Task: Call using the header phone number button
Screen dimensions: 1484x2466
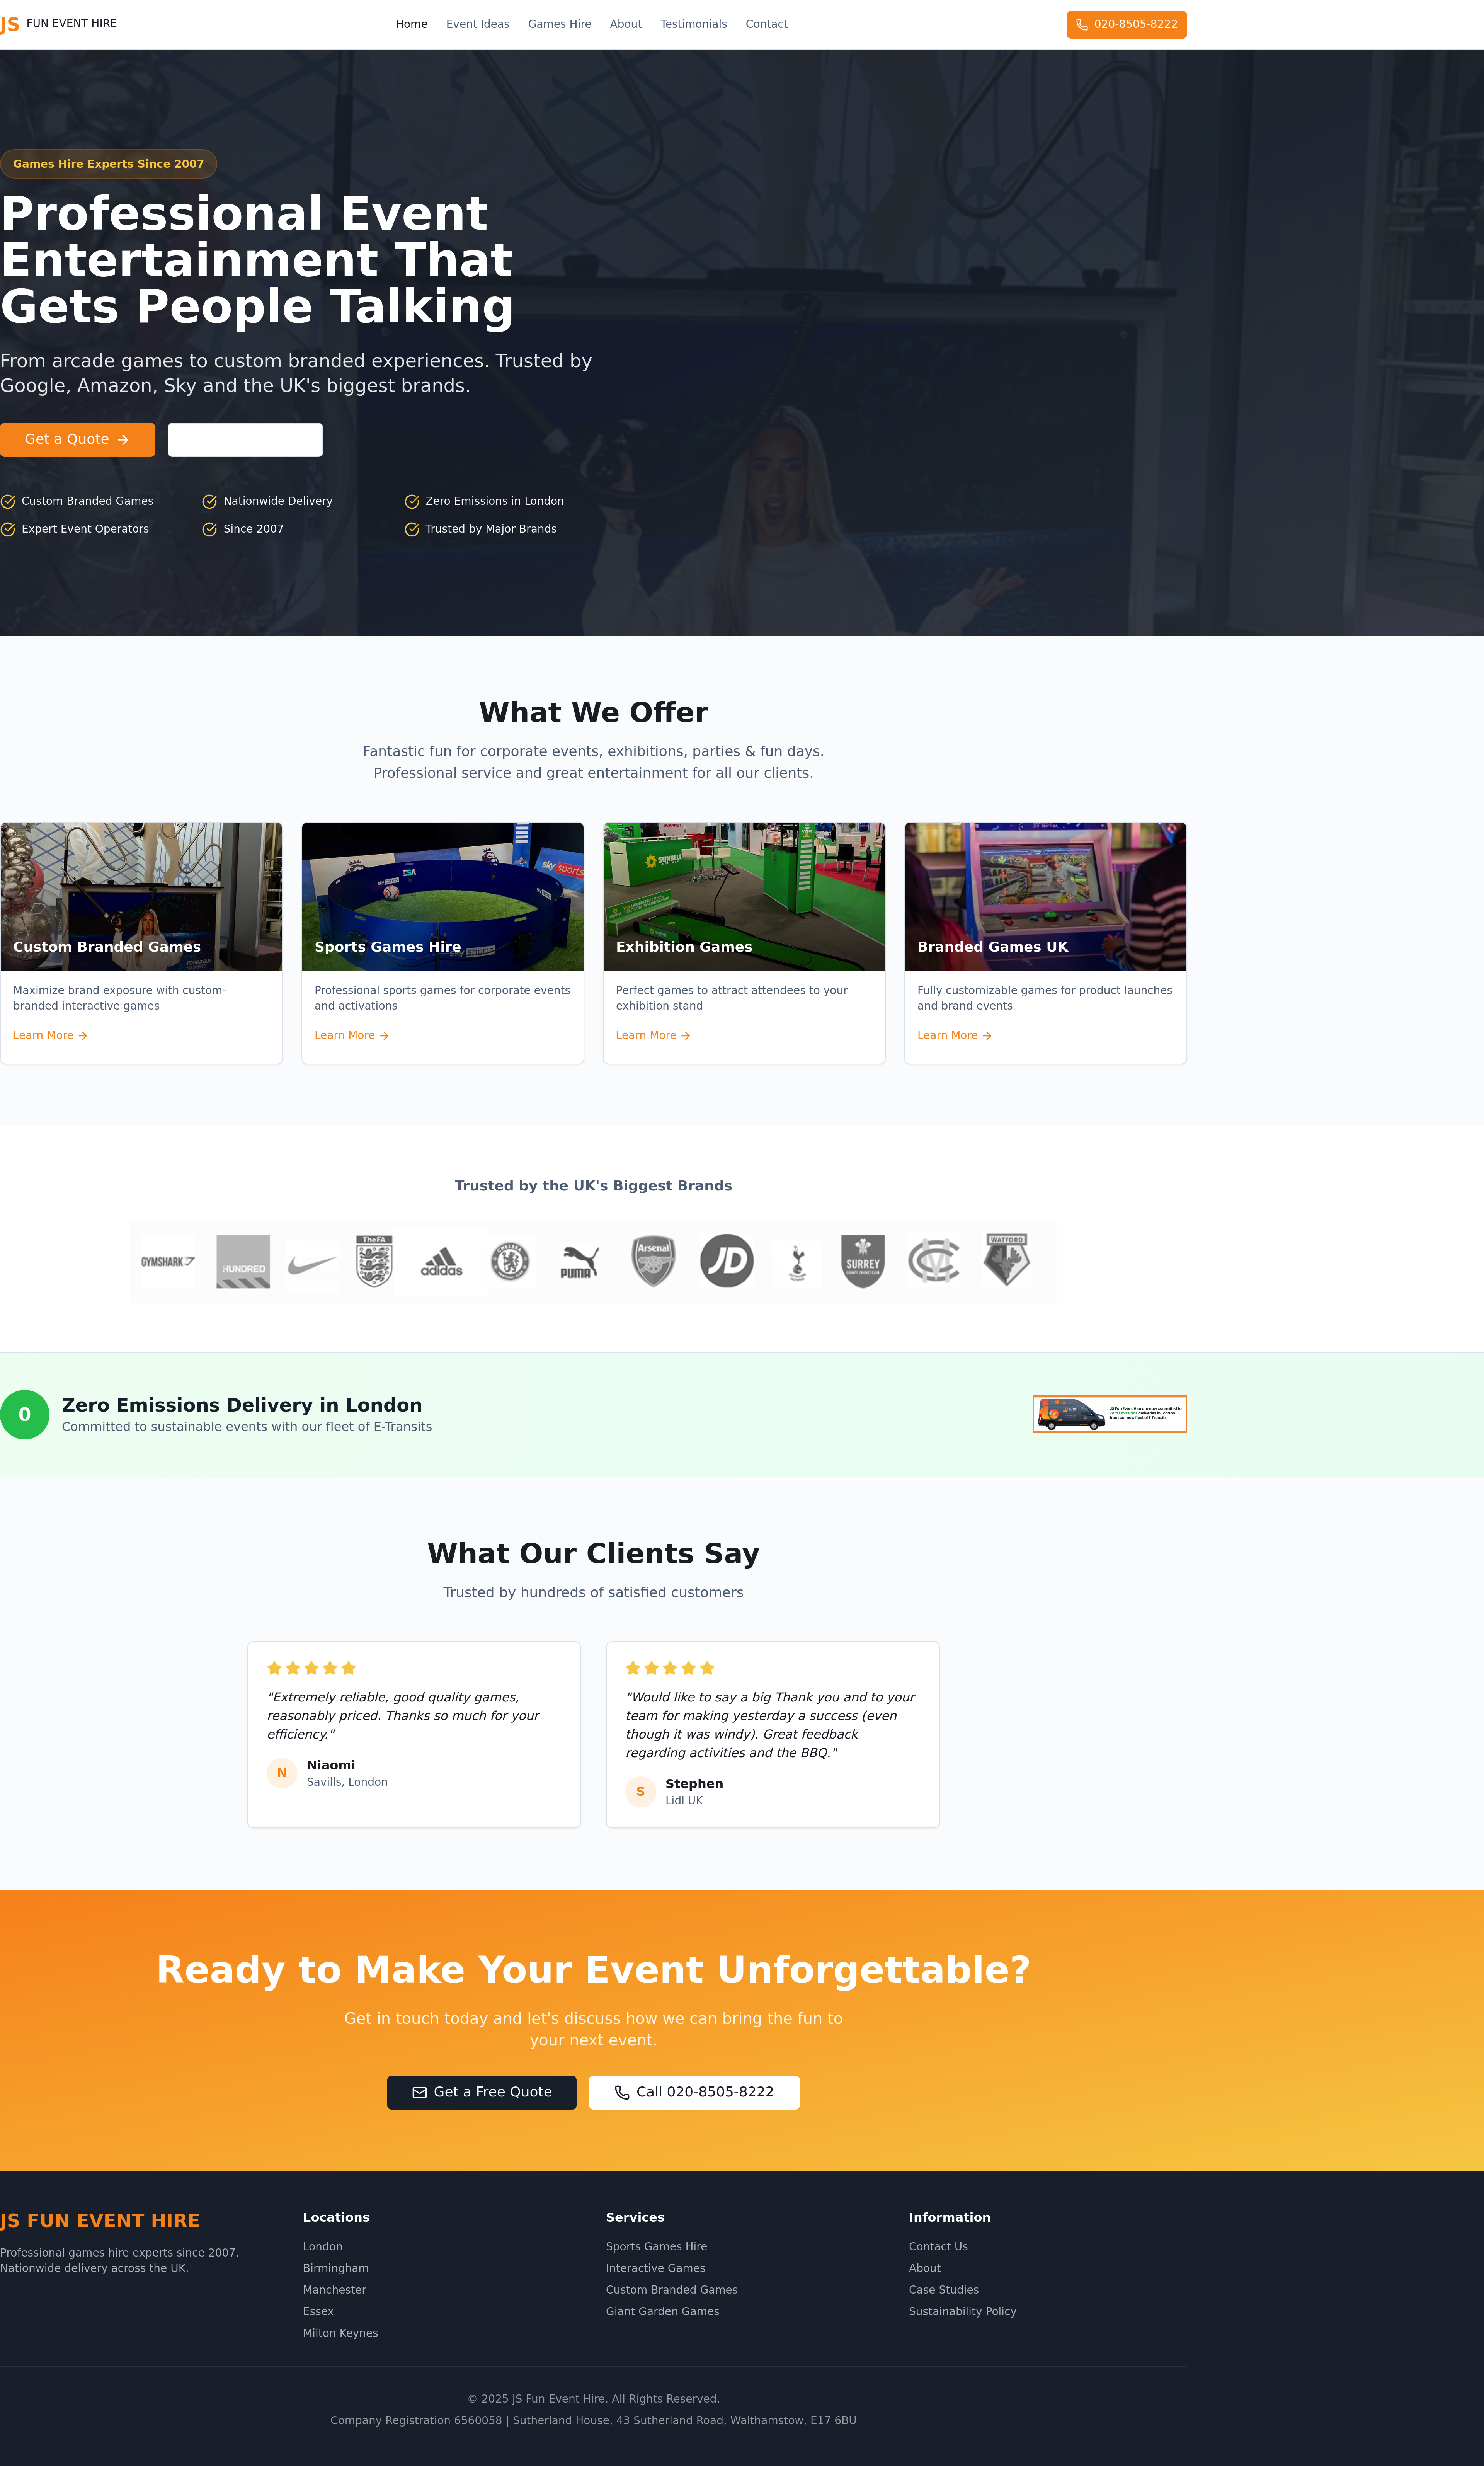Action: 1126,24
